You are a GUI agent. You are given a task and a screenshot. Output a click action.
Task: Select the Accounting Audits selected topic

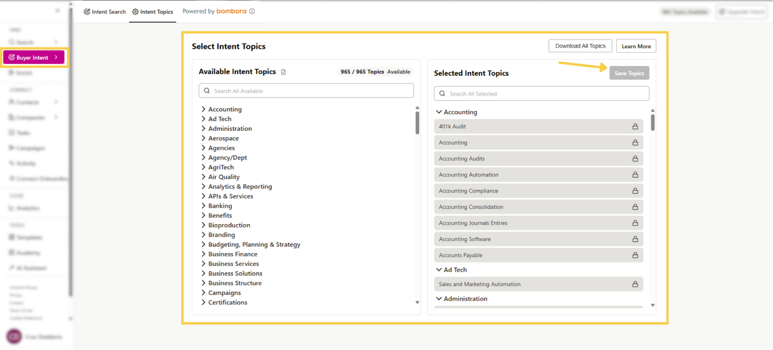(x=539, y=159)
